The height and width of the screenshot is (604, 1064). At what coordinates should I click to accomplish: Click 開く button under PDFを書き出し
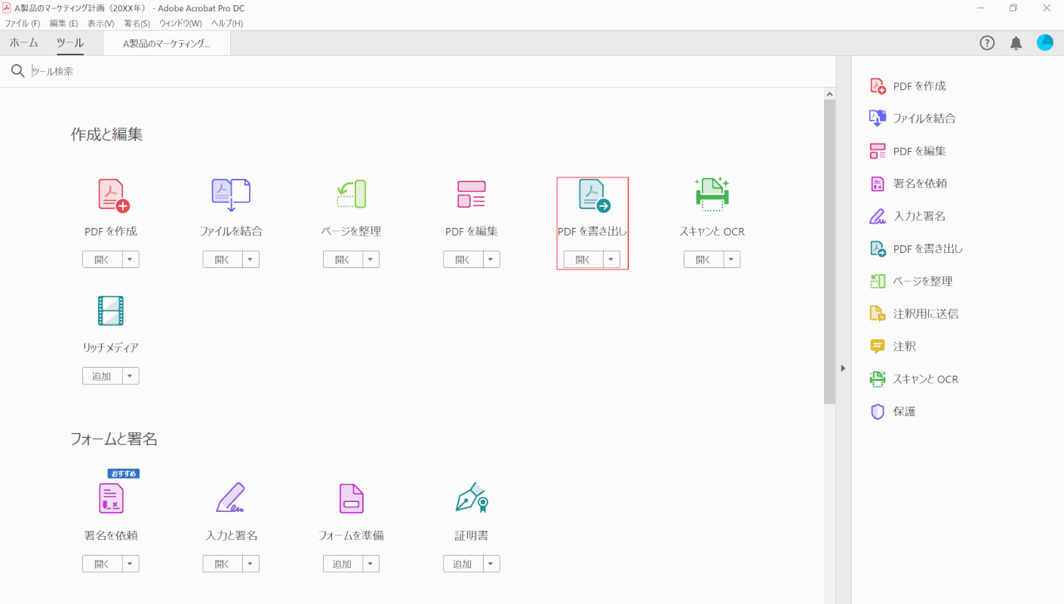583,260
